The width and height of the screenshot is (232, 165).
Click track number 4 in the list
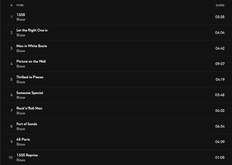12,64
